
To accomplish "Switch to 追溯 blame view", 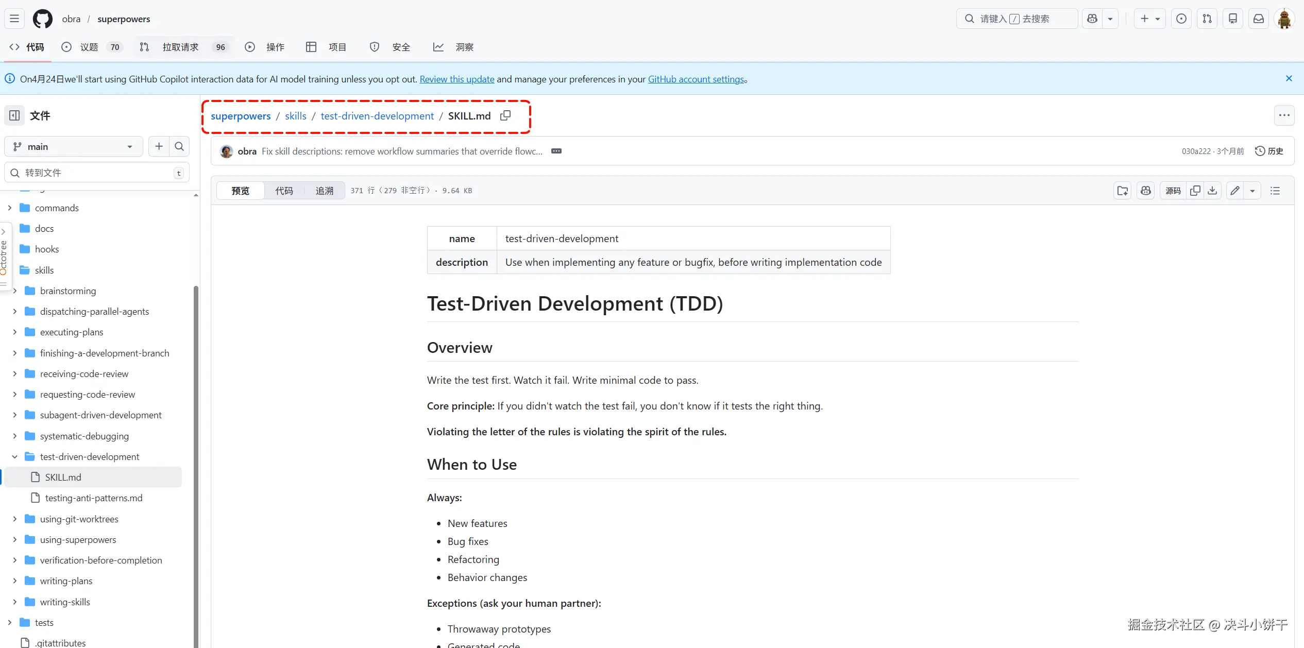I will 324,191.
